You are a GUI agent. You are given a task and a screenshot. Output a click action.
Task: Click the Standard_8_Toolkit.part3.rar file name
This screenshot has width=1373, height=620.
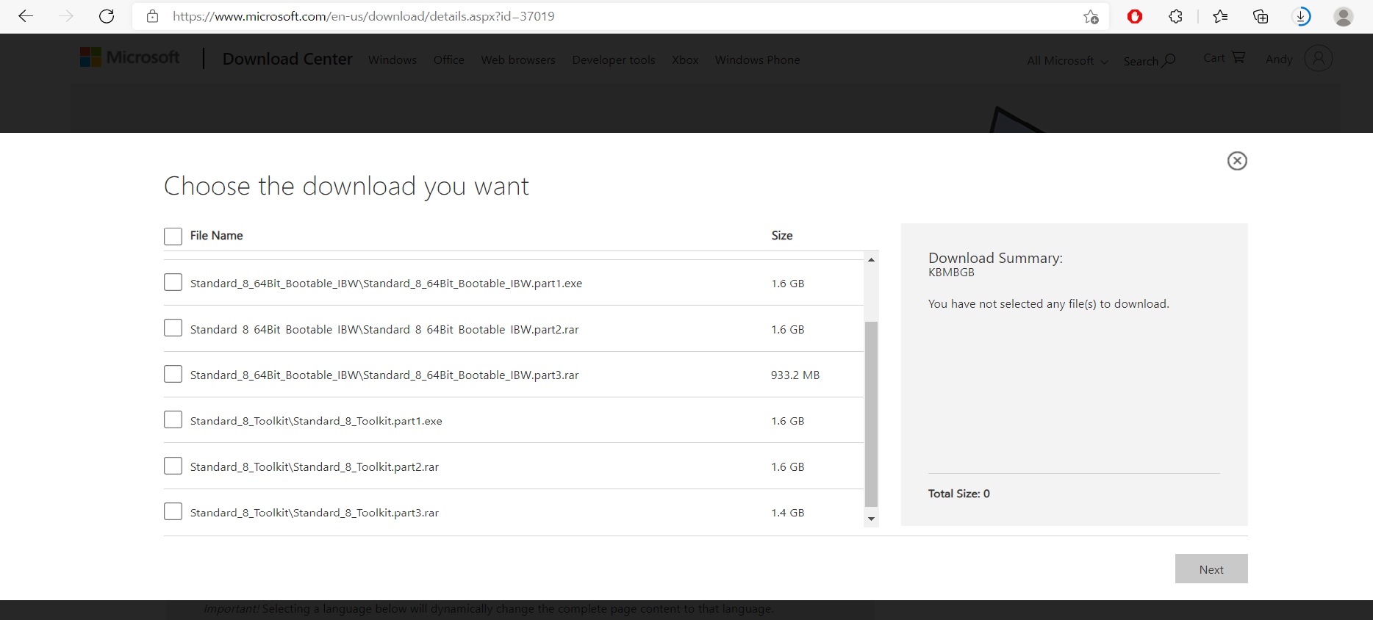[x=315, y=513]
